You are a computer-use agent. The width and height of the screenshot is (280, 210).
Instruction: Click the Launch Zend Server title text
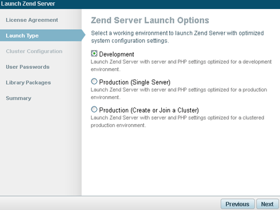(x=28, y=4)
